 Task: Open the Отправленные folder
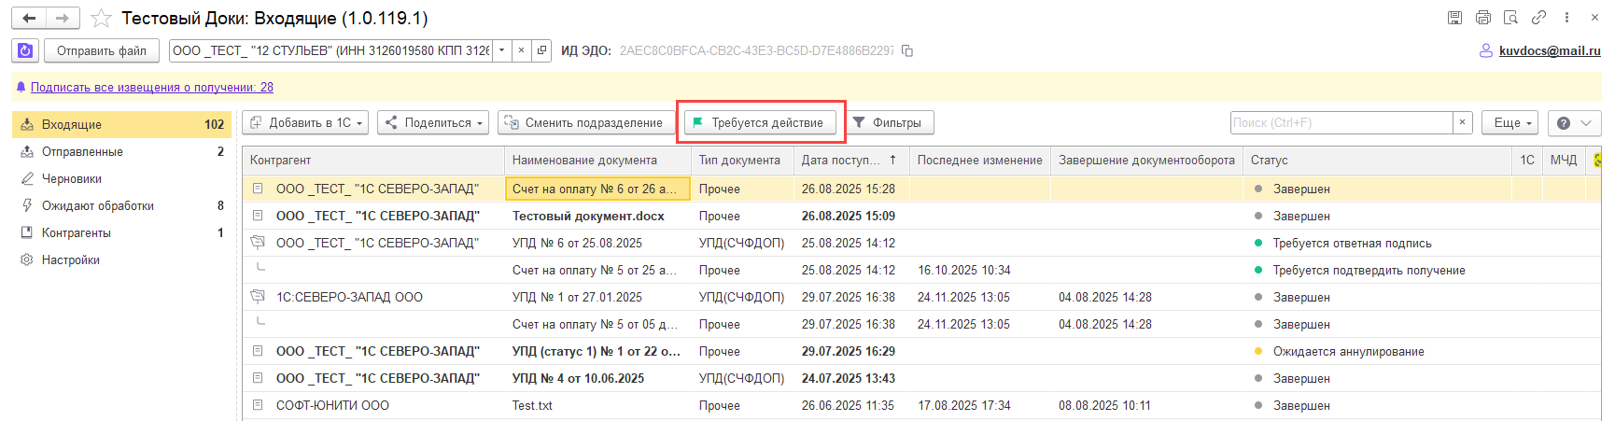point(82,151)
